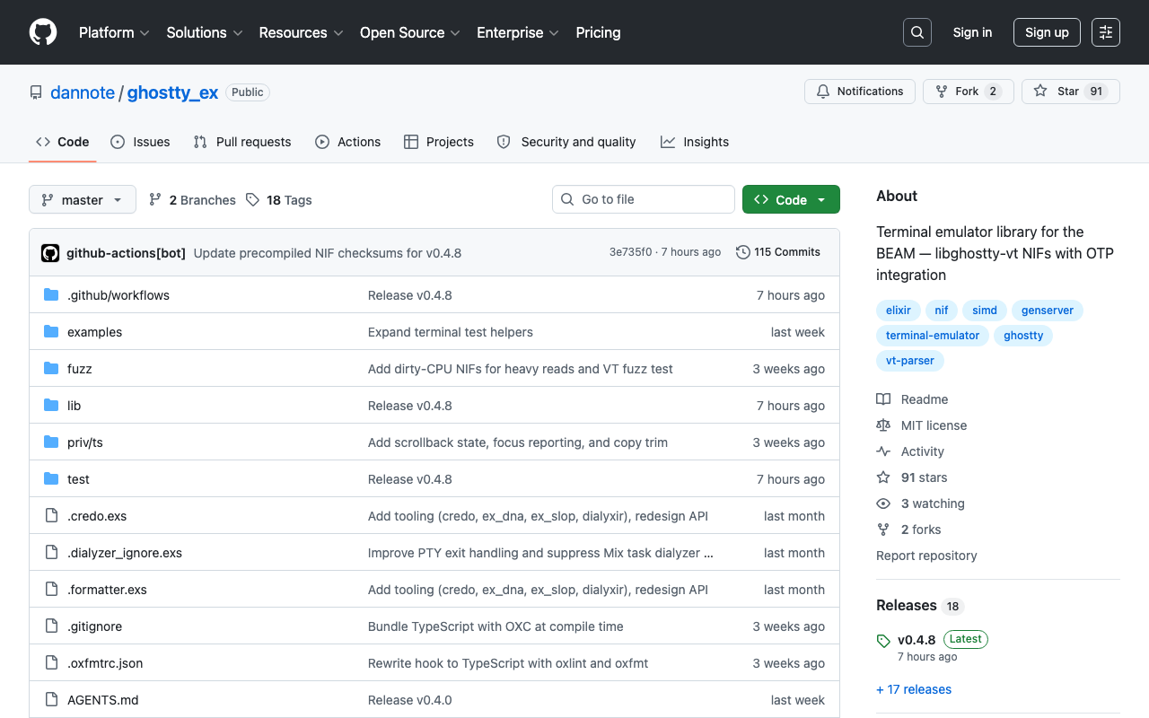Click the folder icon beside lib
1149x718 pixels.
click(x=51, y=406)
